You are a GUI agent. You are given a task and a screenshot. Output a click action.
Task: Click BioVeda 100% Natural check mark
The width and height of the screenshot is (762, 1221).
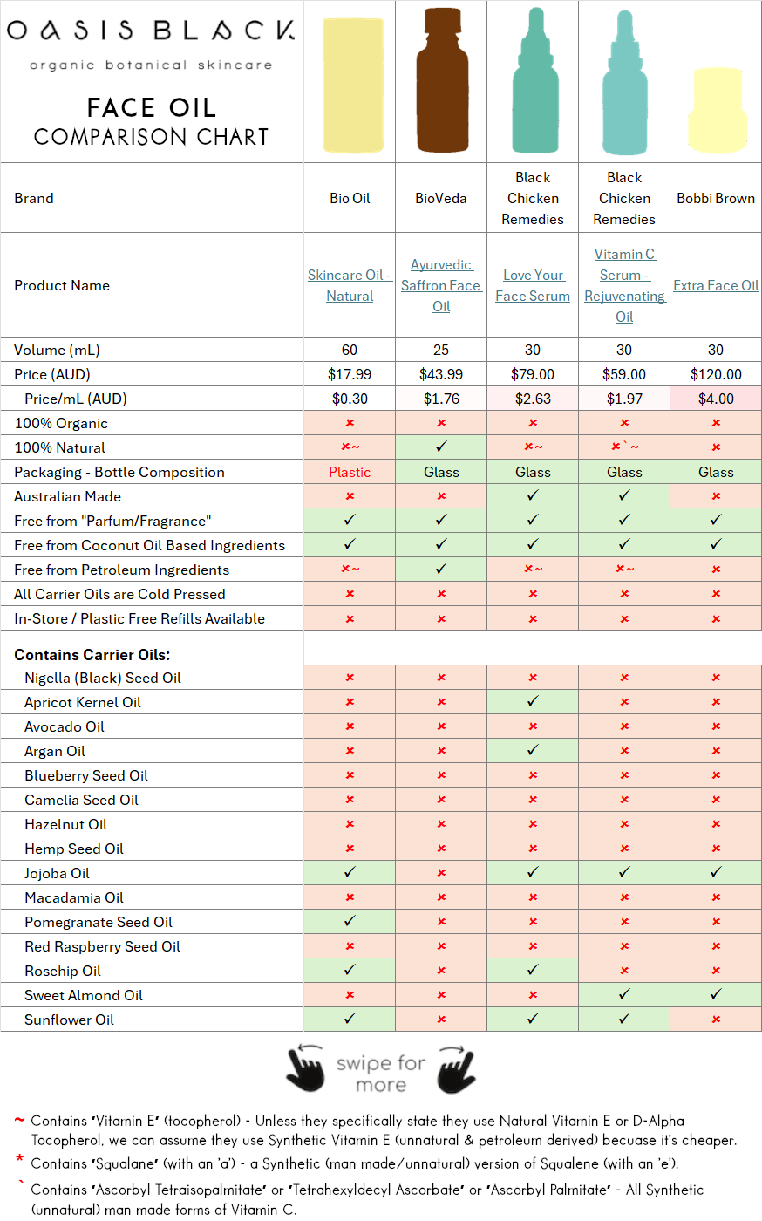point(441,447)
